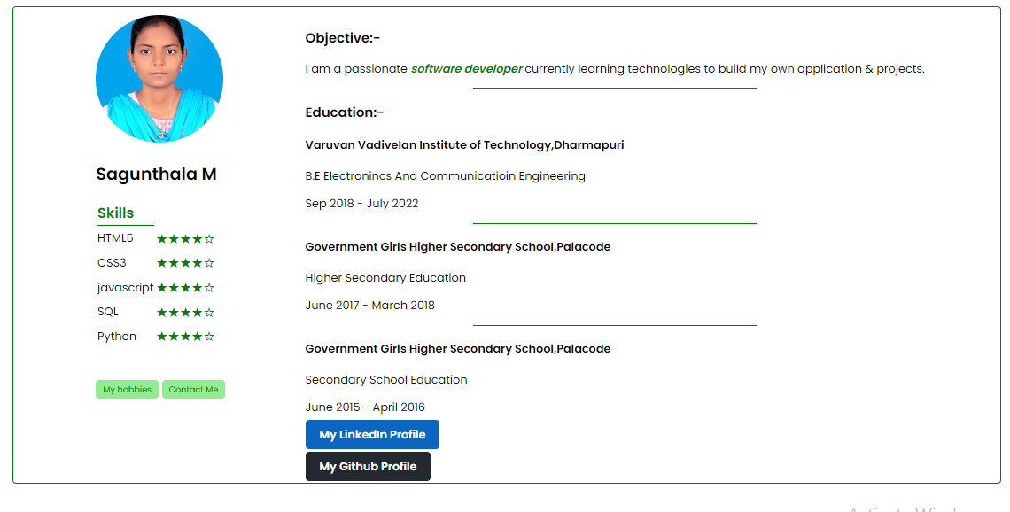The width and height of the screenshot is (1010, 512).
Task: Open My hobbies
Action: click(x=127, y=389)
